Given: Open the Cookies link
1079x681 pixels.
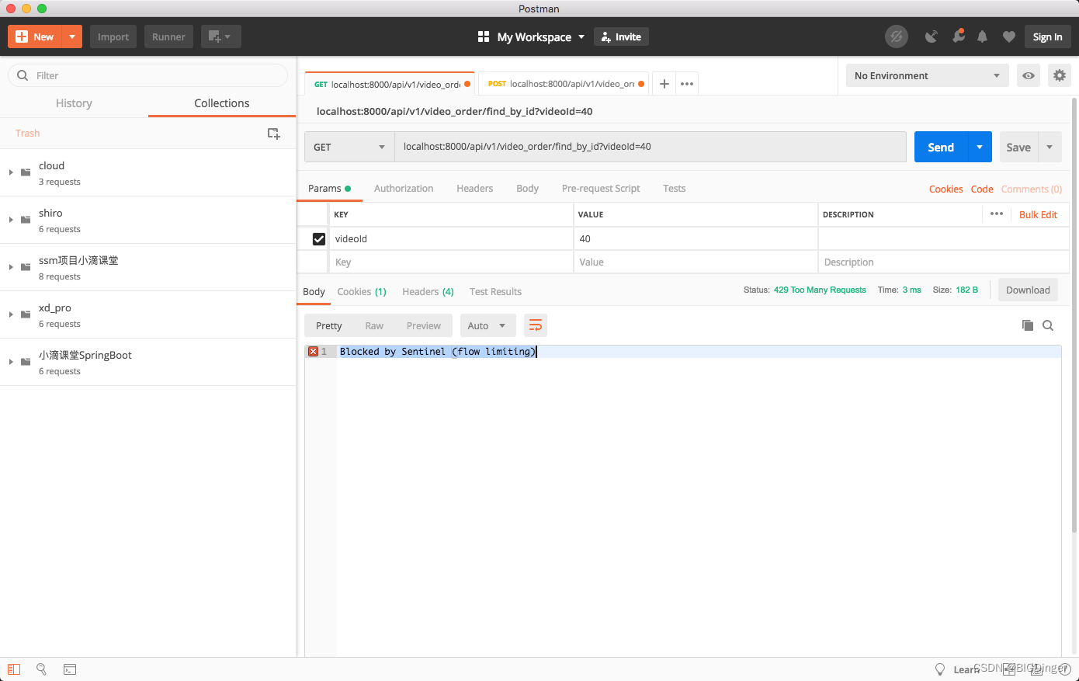Looking at the screenshot, I should point(945,189).
